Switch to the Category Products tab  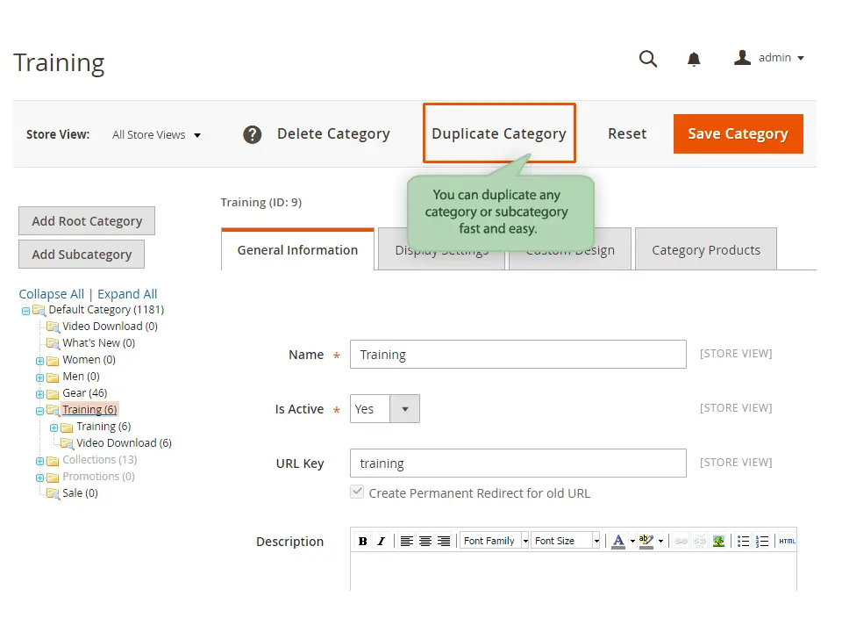(x=705, y=249)
